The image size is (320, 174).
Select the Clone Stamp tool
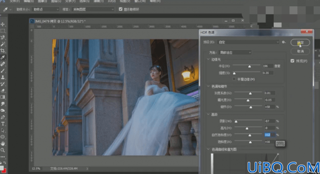pyautogui.click(x=3, y=77)
